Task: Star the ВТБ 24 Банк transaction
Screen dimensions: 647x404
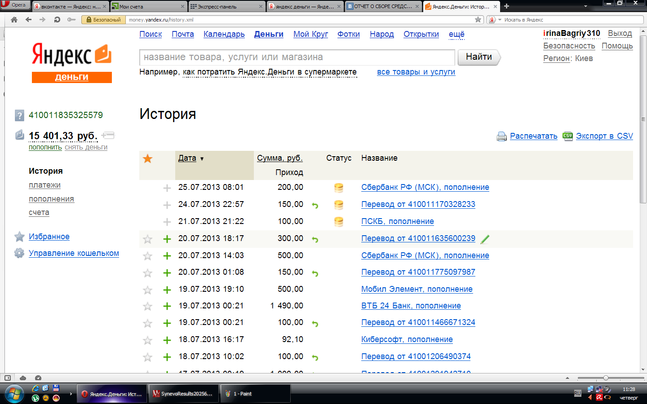Action: click(x=147, y=307)
